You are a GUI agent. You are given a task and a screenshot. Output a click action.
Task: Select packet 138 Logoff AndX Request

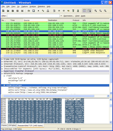pyautogui.click(x=55, y=51)
